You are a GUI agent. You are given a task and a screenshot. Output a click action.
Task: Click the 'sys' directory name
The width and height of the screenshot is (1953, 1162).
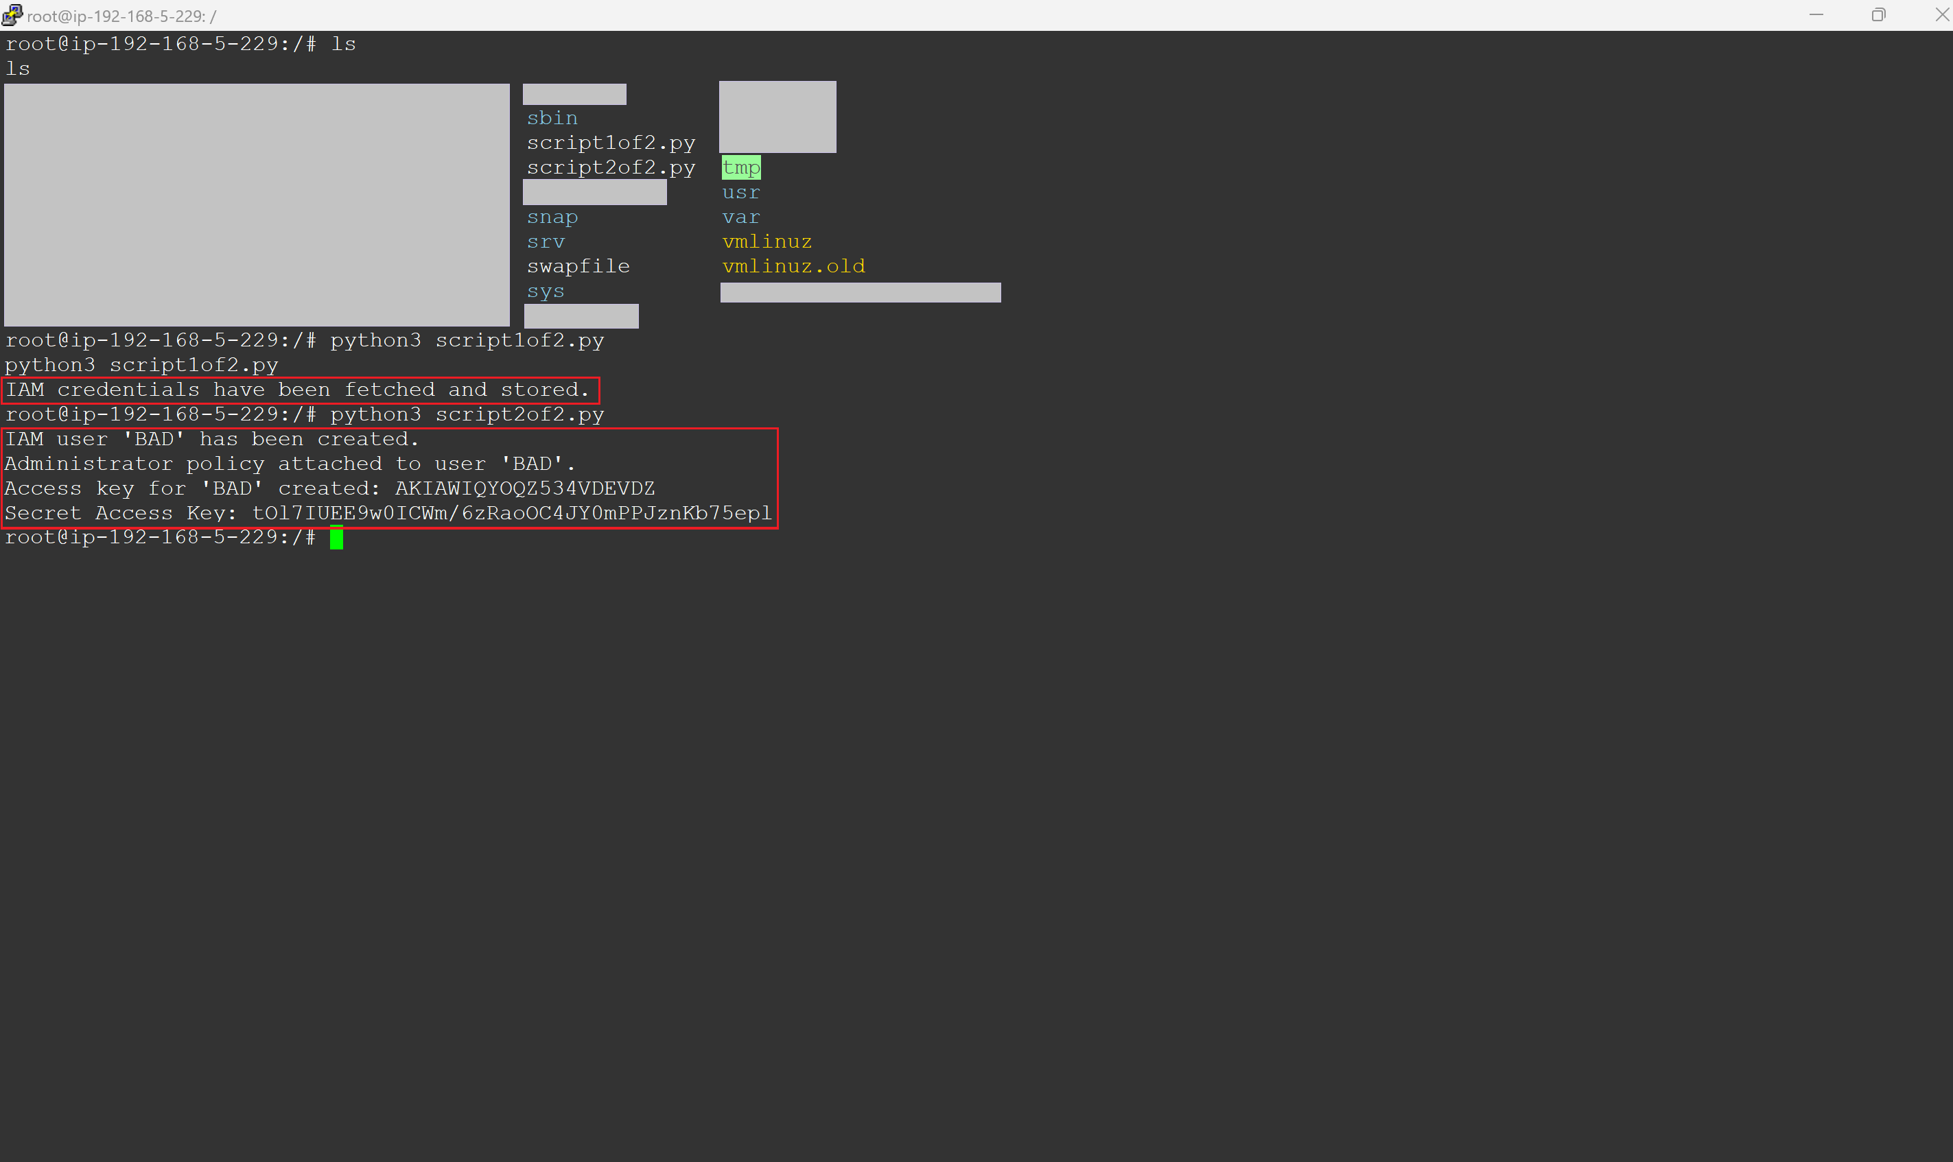click(546, 292)
